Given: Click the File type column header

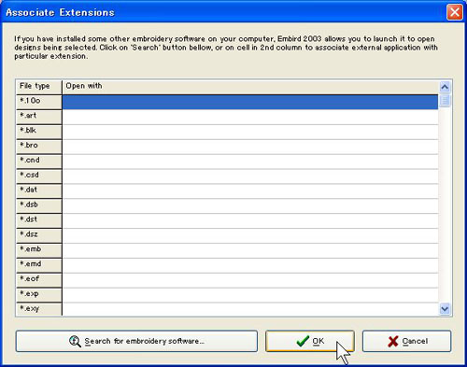Looking at the screenshot, I should 39,87.
